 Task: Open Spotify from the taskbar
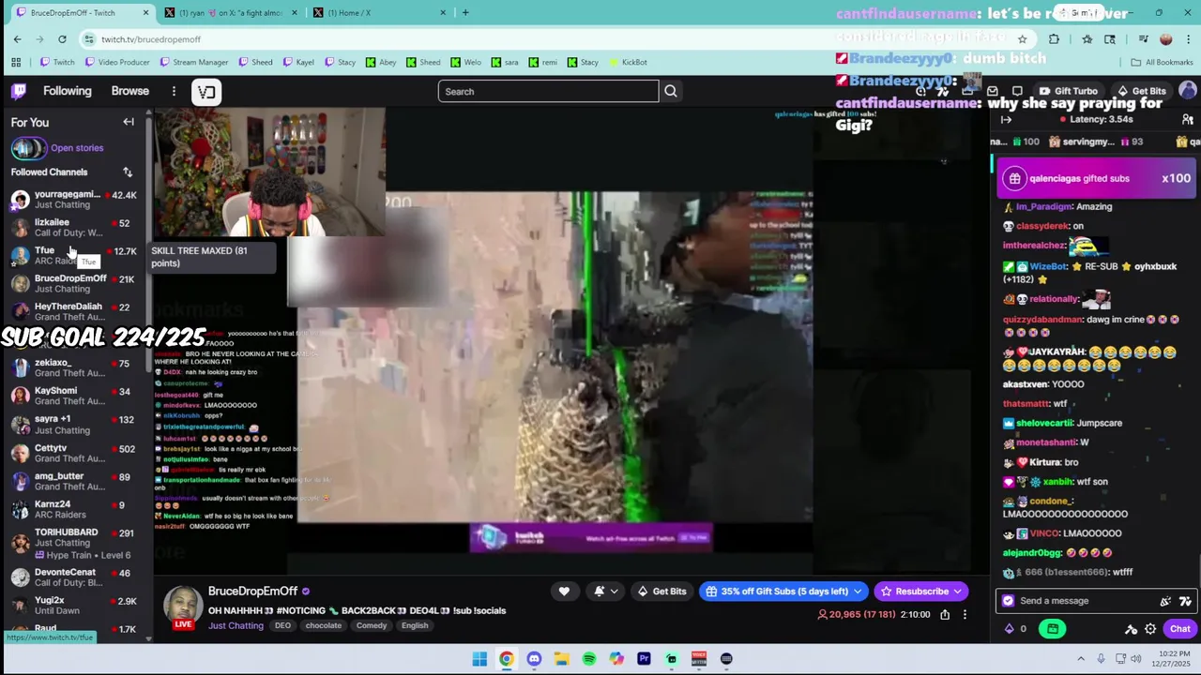point(588,659)
